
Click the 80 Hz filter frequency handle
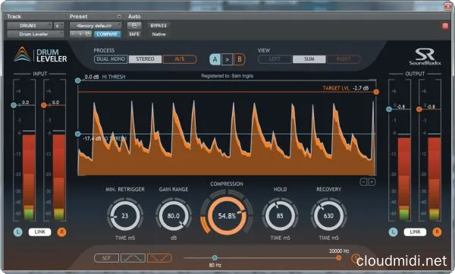pos(215,258)
